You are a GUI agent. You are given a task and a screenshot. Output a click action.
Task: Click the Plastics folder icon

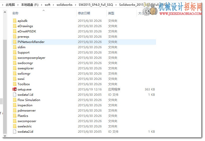pos(15,116)
